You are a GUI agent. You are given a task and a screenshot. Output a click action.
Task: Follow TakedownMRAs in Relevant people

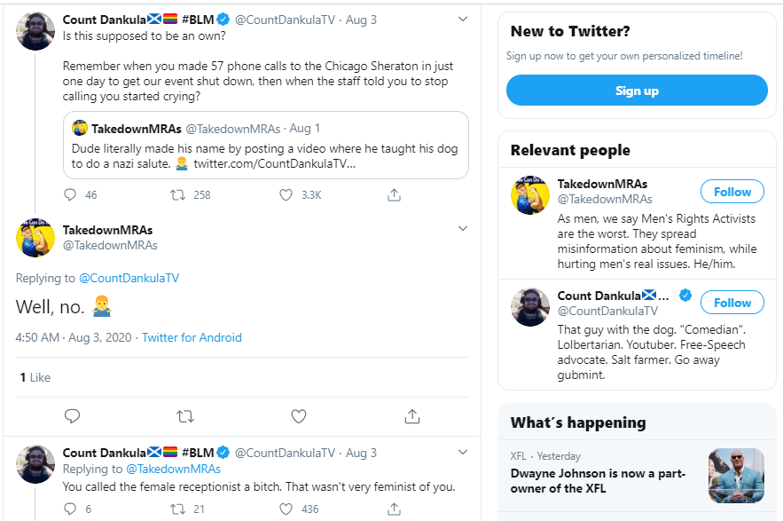[732, 192]
